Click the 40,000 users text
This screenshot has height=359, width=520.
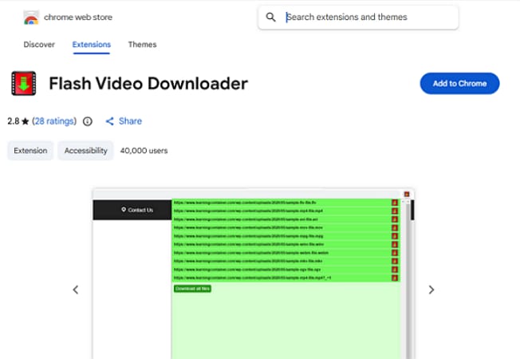click(x=144, y=151)
